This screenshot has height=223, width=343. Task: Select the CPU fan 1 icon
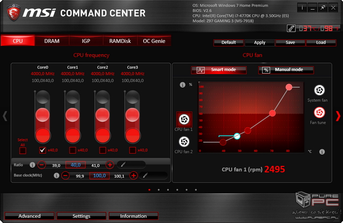coord(184,119)
